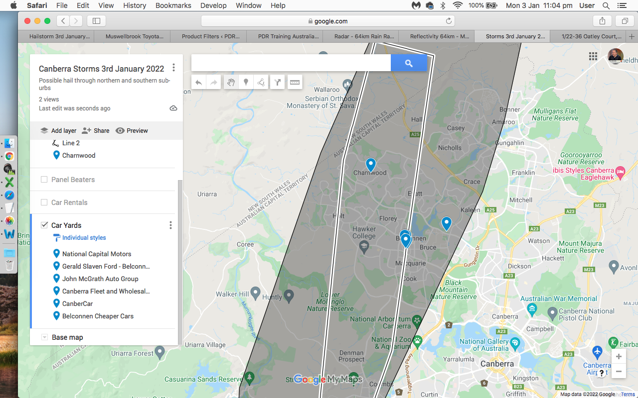This screenshot has height=398, width=638.
Task: Open map options three-dot menu beside title
Action: [x=173, y=68]
